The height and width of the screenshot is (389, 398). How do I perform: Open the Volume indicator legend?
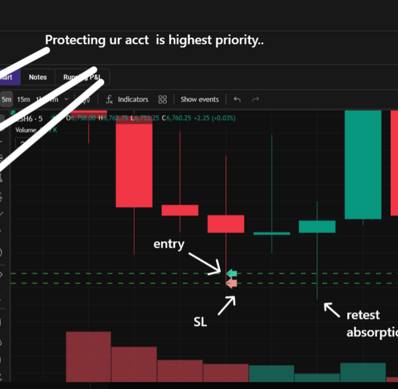(25, 130)
